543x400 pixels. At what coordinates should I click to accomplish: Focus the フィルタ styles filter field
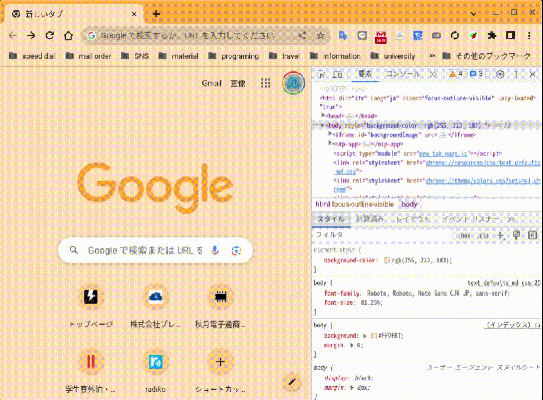(382, 235)
